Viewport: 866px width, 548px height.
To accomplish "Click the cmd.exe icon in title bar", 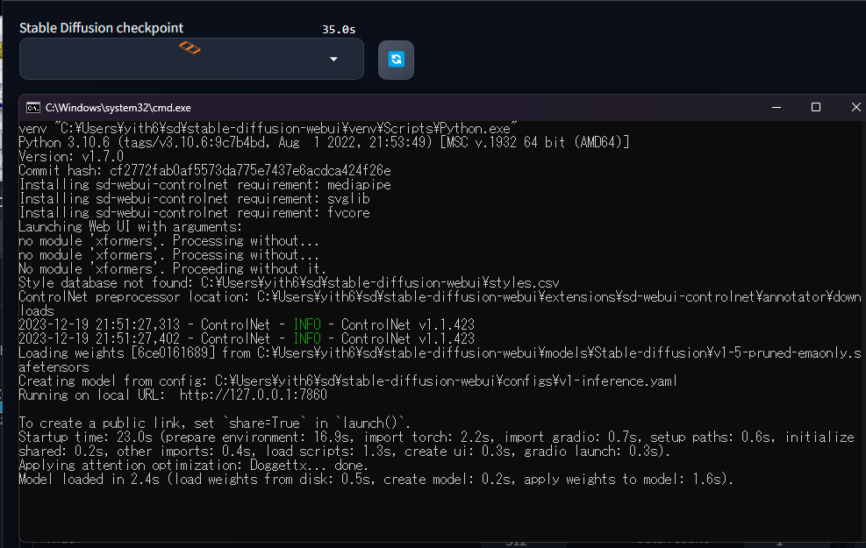I will point(32,108).
